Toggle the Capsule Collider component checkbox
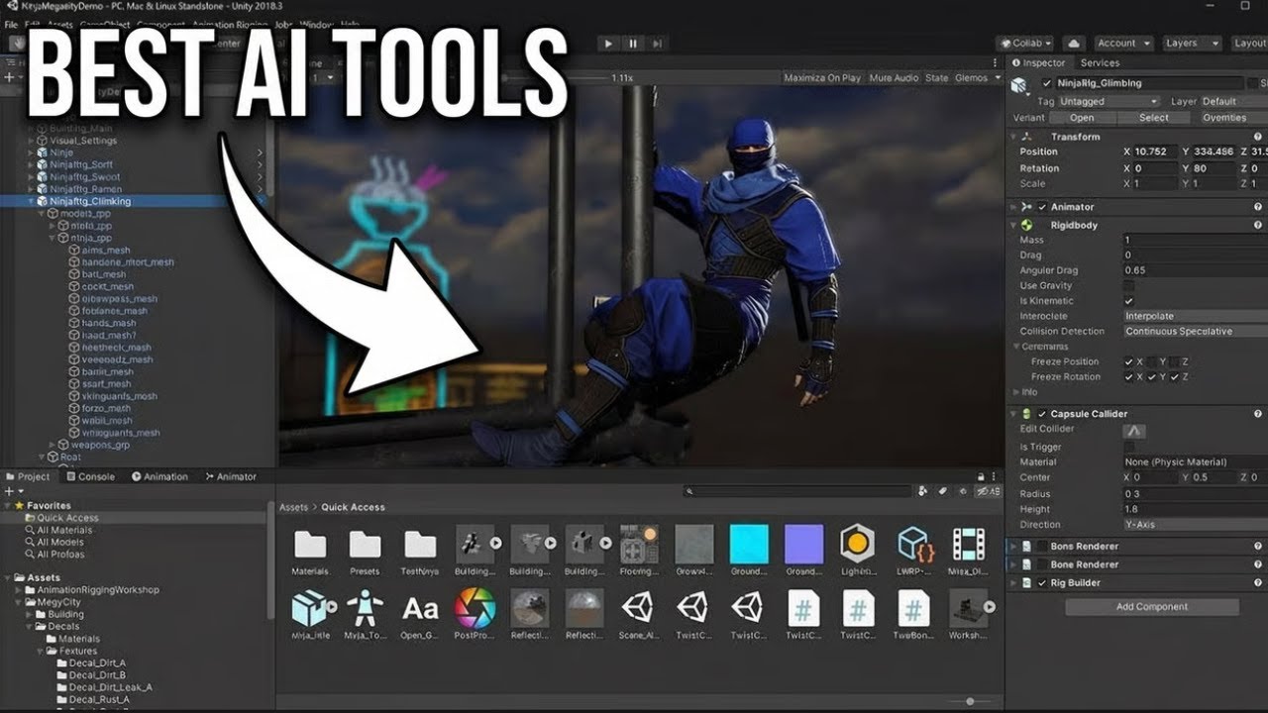1268x713 pixels. pos(1042,414)
